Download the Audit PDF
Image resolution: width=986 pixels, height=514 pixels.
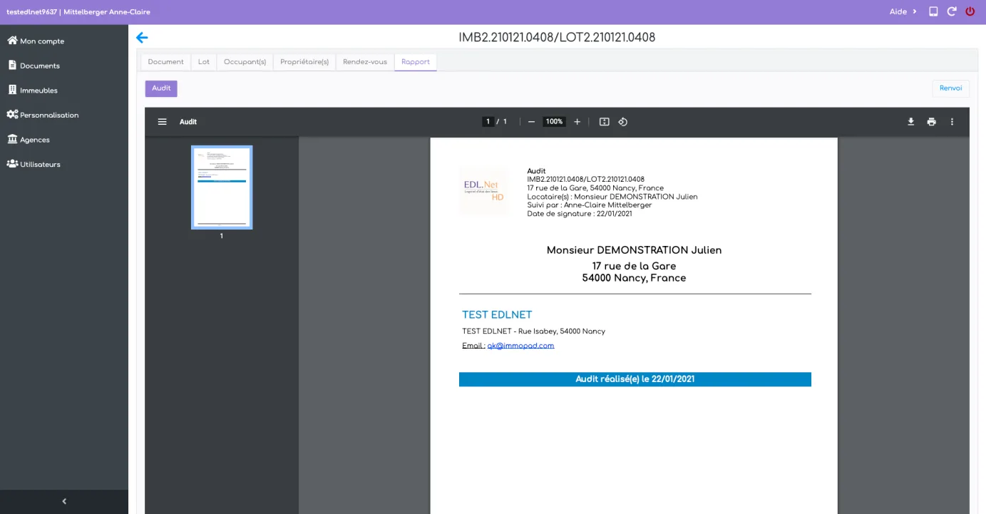tap(910, 122)
